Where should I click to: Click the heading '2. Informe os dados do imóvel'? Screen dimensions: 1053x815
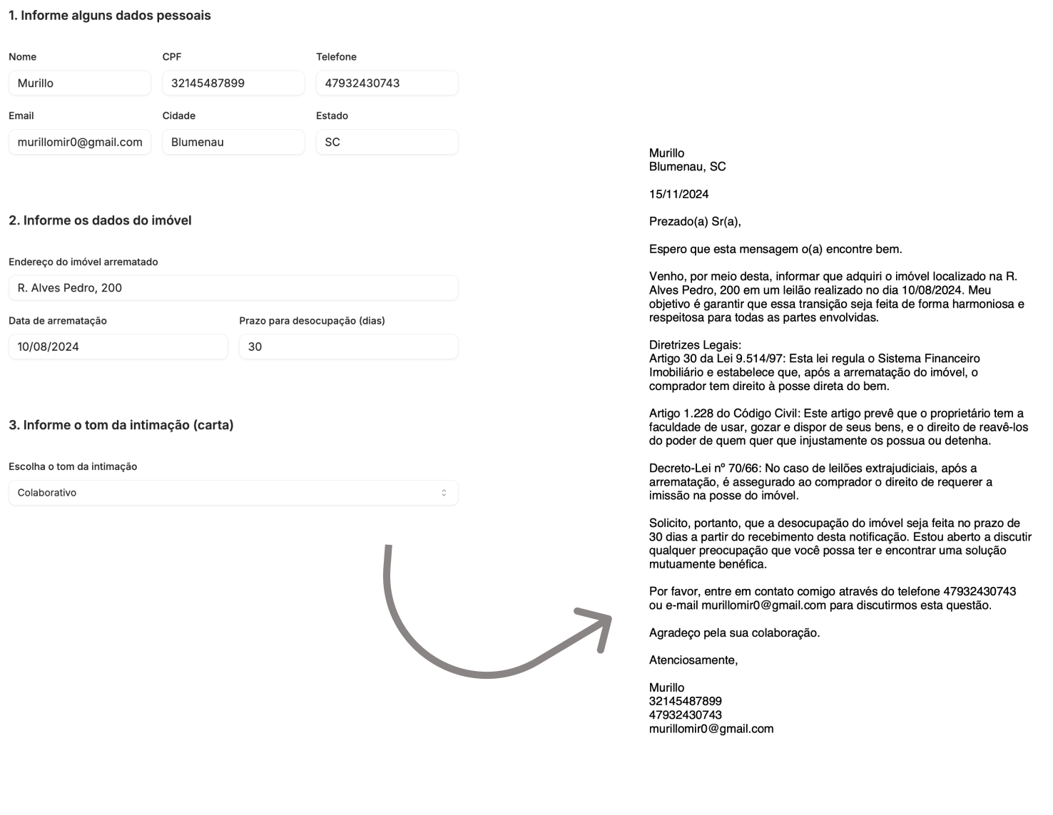coord(100,220)
